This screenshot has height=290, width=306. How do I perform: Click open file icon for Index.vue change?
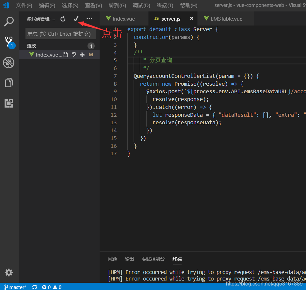65,55
